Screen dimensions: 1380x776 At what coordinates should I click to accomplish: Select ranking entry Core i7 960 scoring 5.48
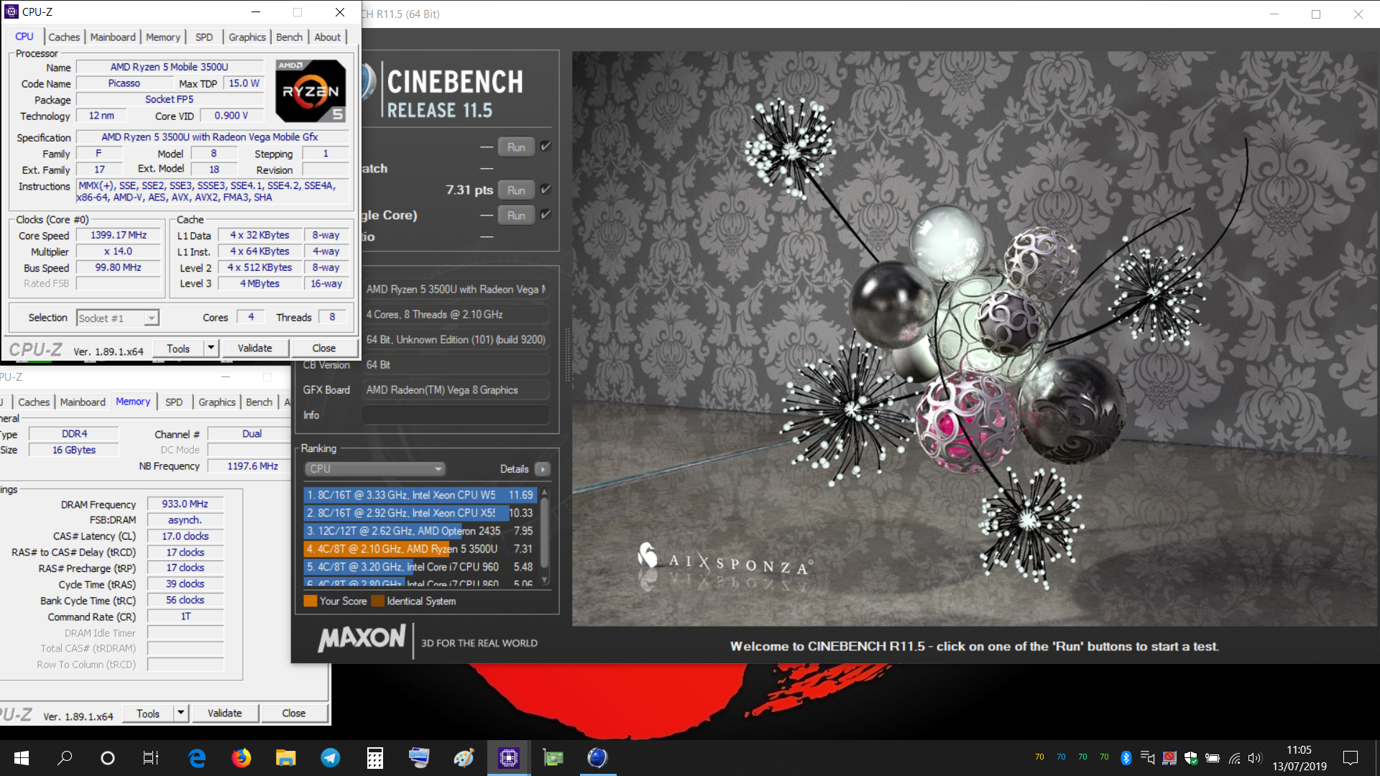420,567
